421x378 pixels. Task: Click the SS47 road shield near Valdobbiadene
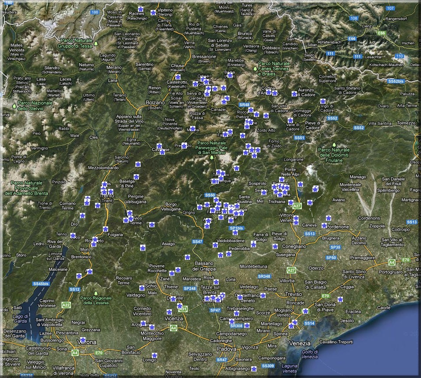tap(197, 242)
